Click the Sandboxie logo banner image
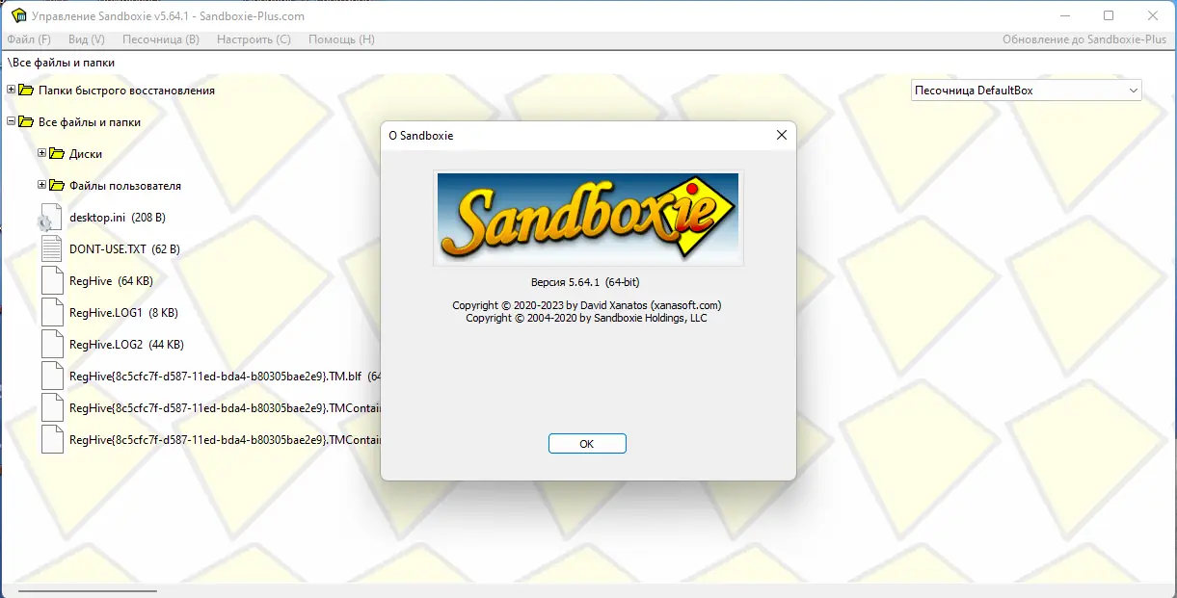Image resolution: width=1177 pixels, height=598 pixels. [588, 219]
